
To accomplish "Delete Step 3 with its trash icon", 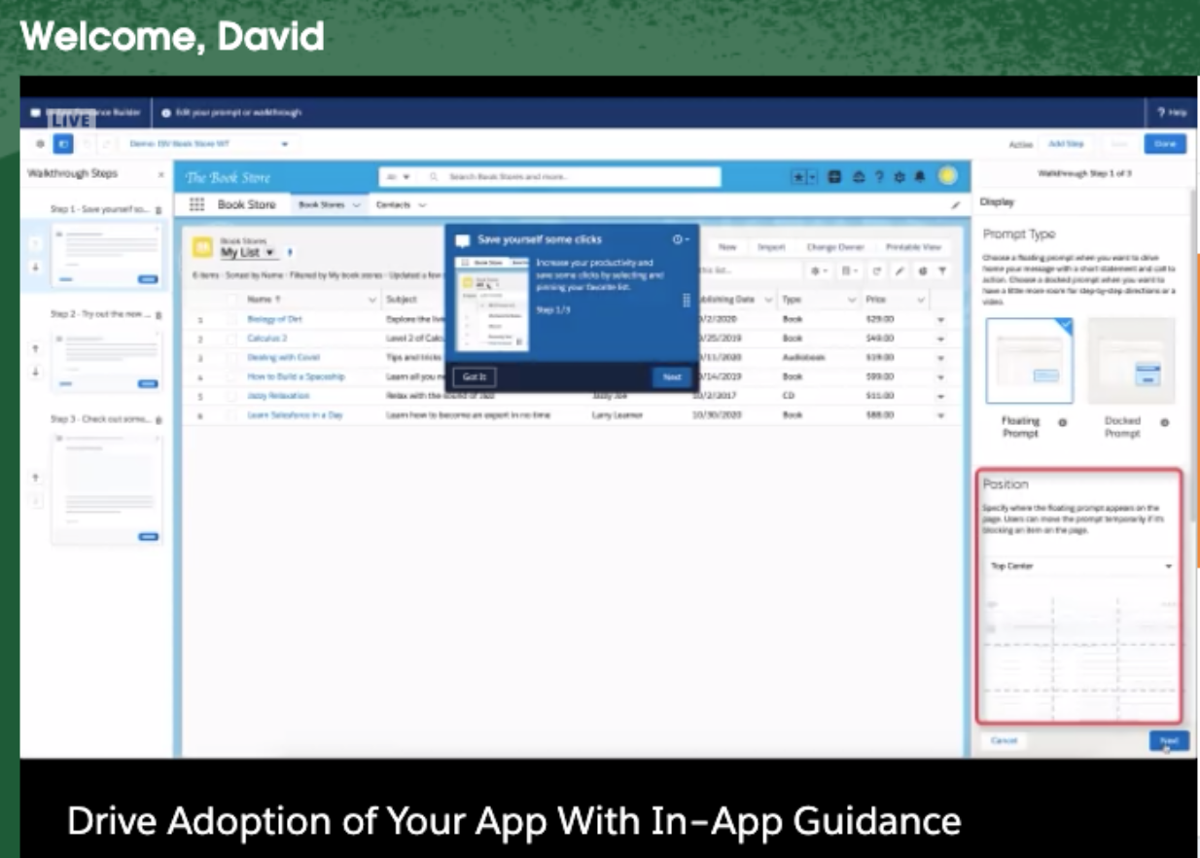I will [x=159, y=419].
